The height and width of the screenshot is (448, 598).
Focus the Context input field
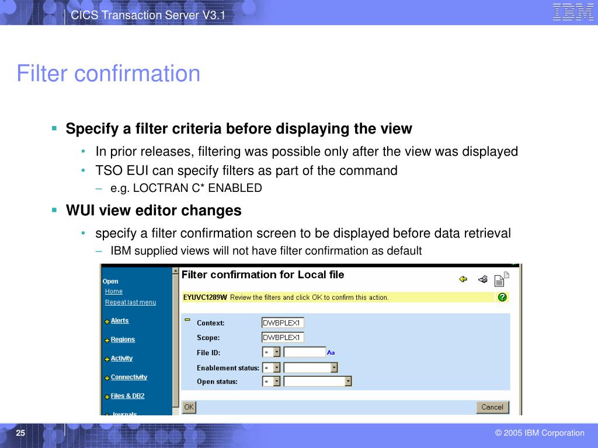point(283,323)
